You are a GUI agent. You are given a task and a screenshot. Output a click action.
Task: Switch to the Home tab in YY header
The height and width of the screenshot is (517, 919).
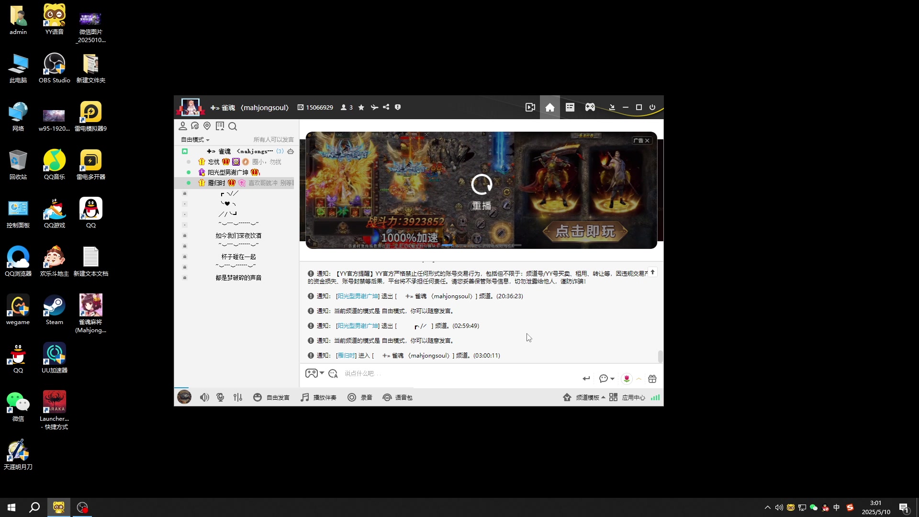pos(550,107)
